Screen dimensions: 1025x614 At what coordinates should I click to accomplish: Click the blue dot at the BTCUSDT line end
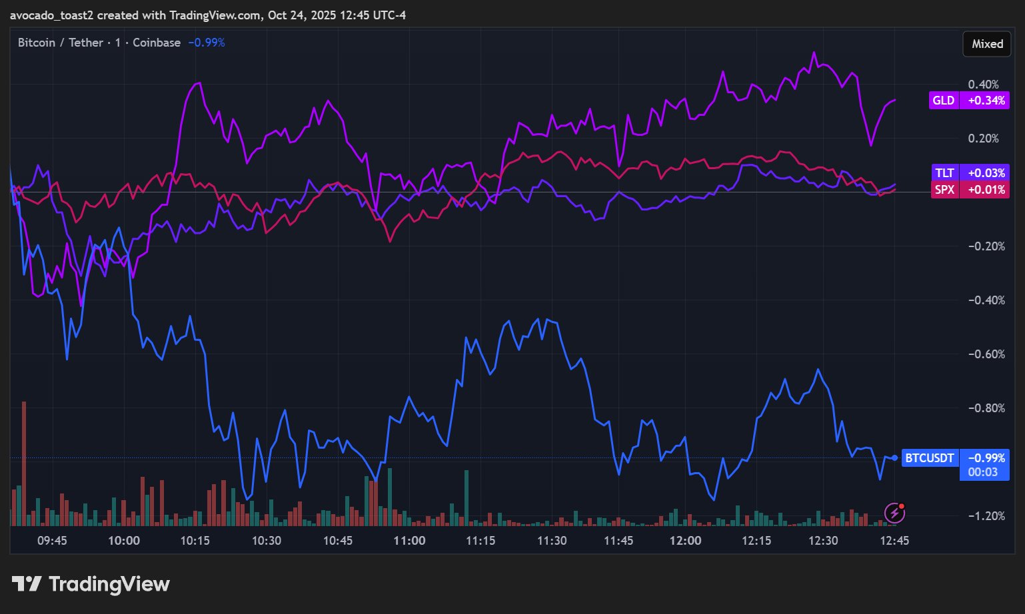(894, 458)
